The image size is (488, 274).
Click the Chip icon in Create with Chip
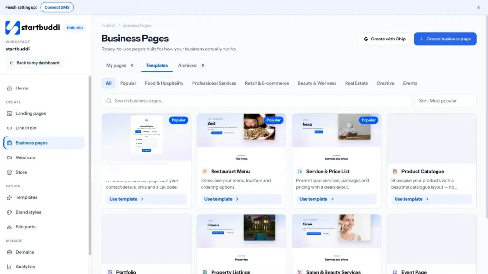click(366, 39)
